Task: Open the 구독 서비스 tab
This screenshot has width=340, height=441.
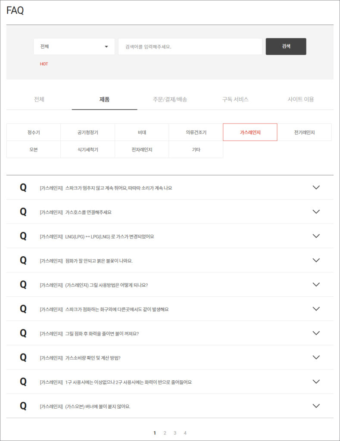Action: pos(235,99)
